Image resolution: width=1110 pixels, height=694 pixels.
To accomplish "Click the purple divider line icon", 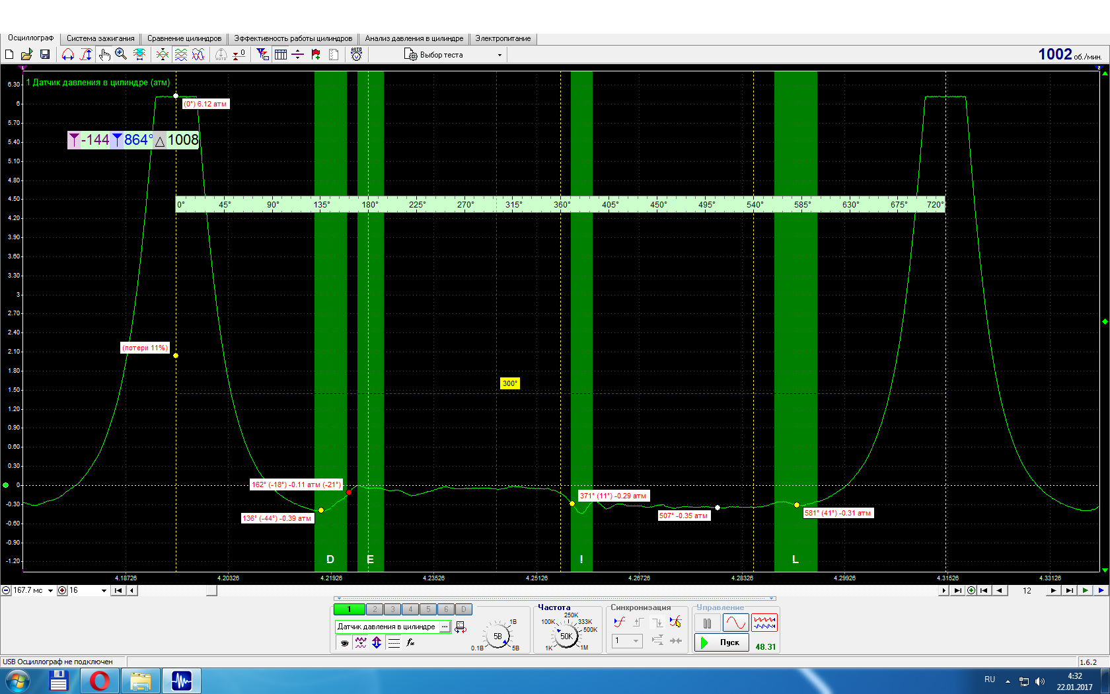I will [x=297, y=54].
